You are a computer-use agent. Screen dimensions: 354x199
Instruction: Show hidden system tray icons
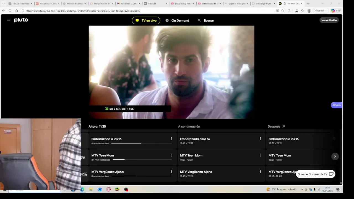pos(302,189)
